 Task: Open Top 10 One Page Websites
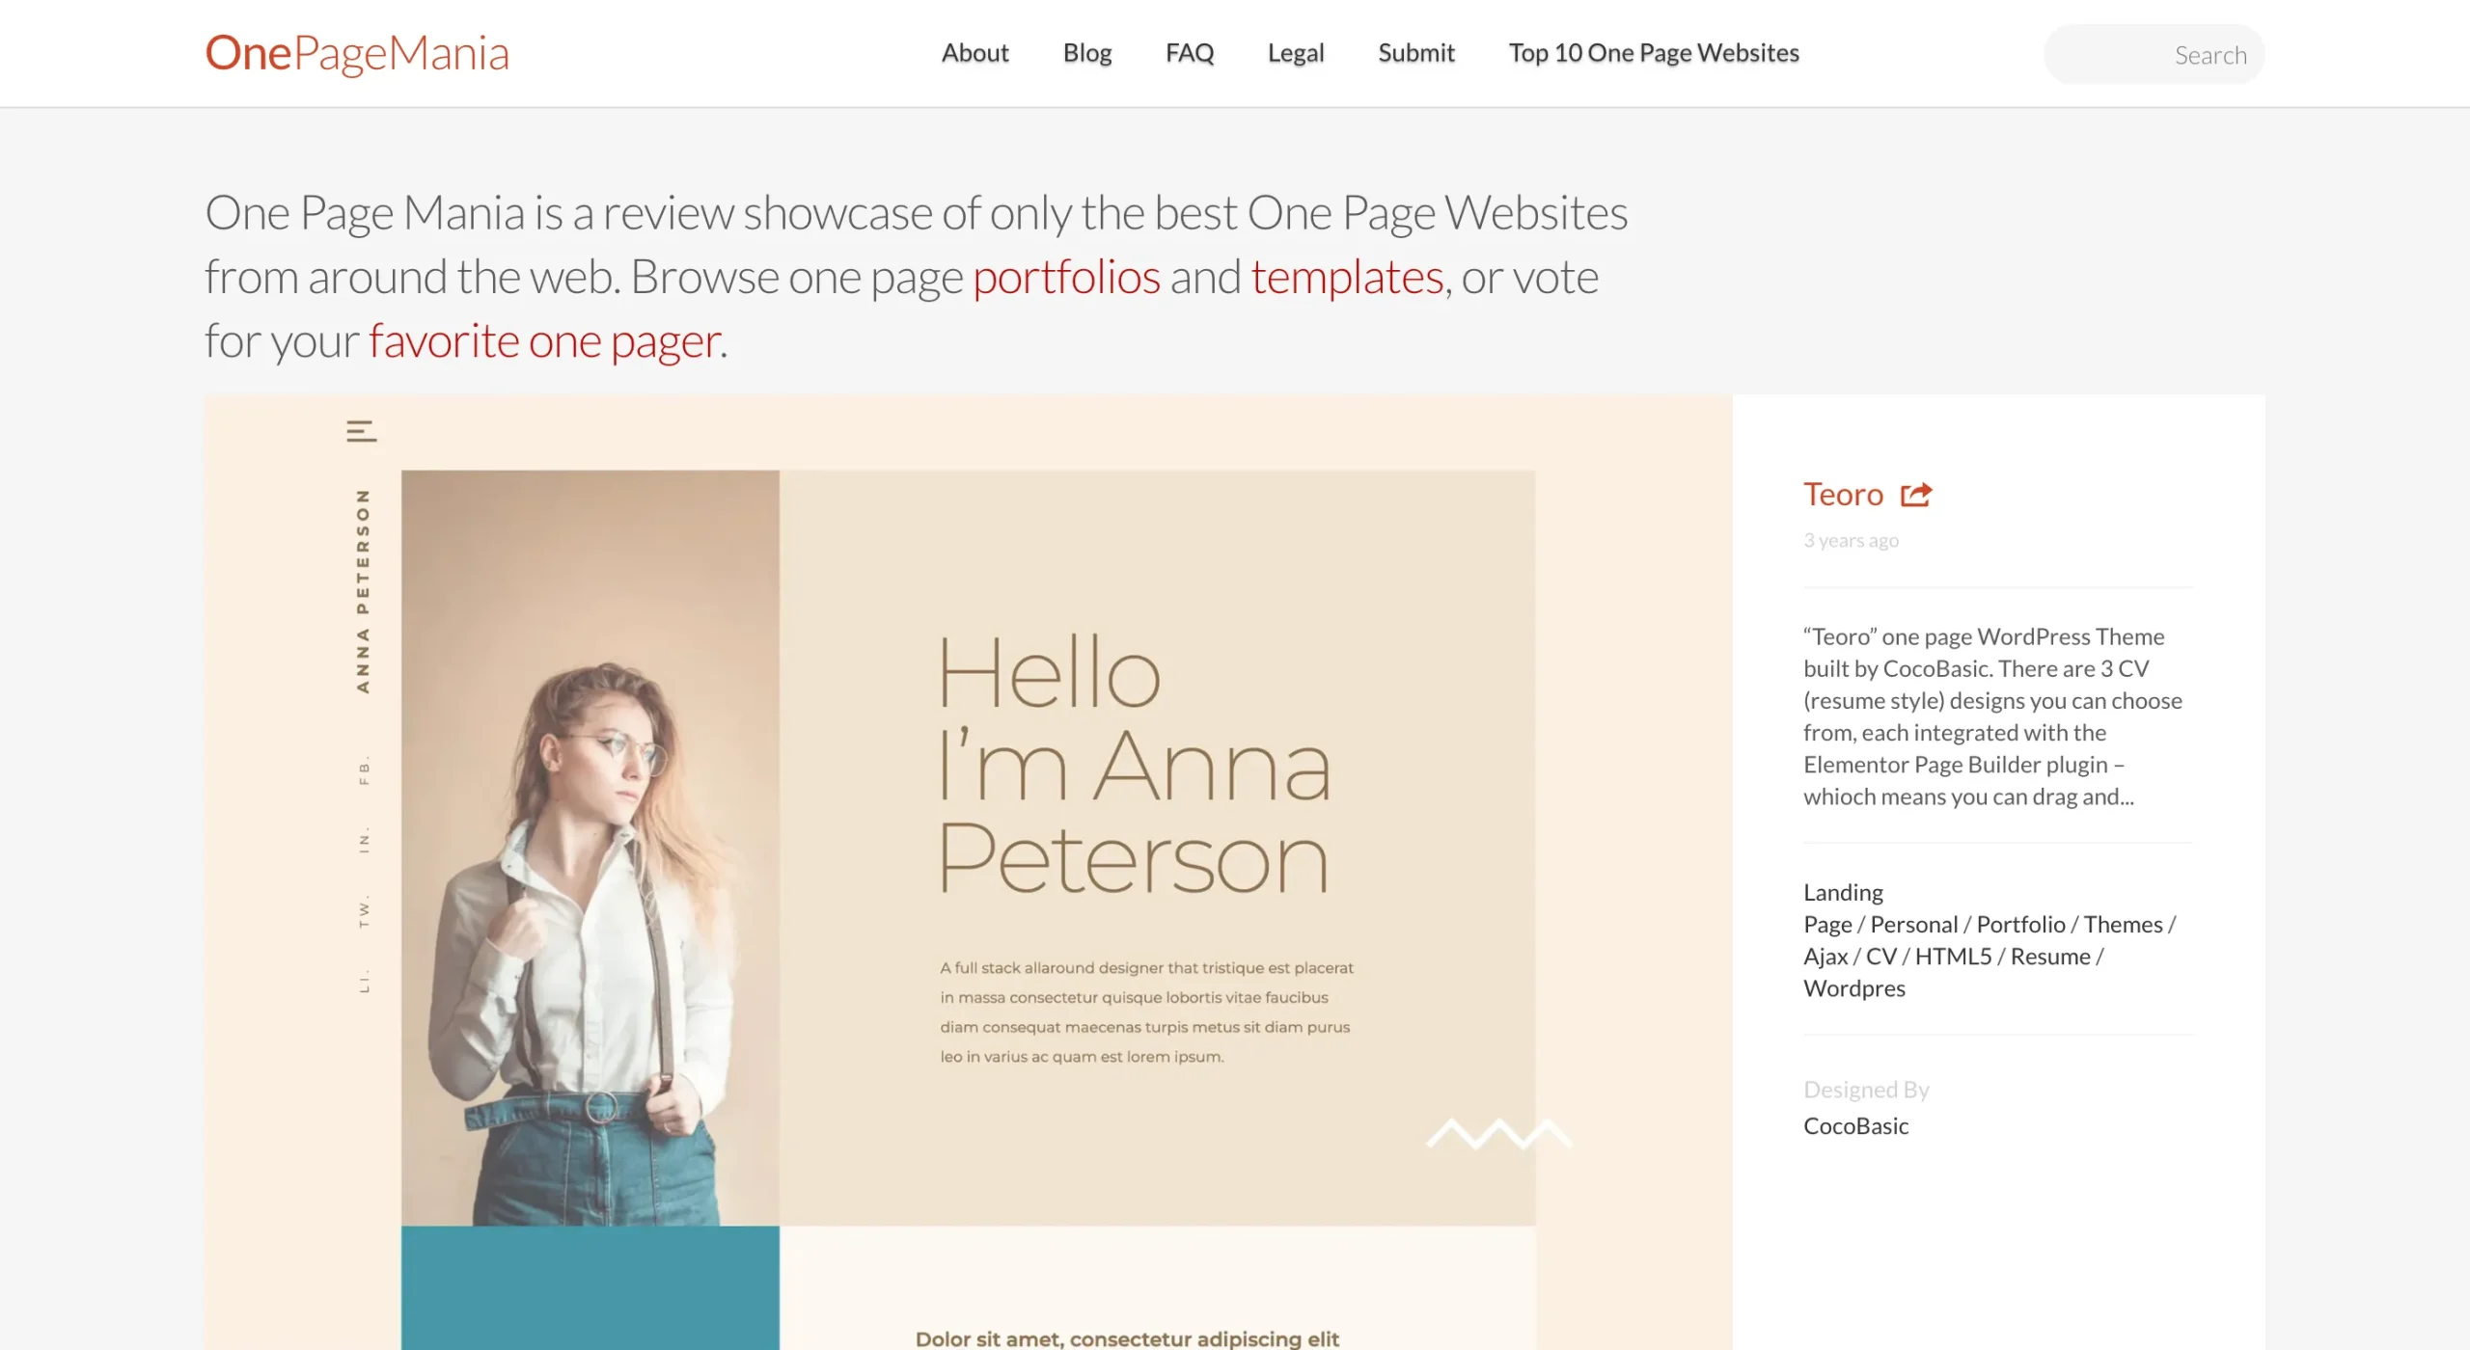tap(1654, 53)
